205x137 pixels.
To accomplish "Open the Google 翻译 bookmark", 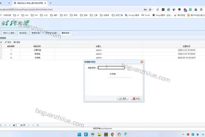I will 132,15.
